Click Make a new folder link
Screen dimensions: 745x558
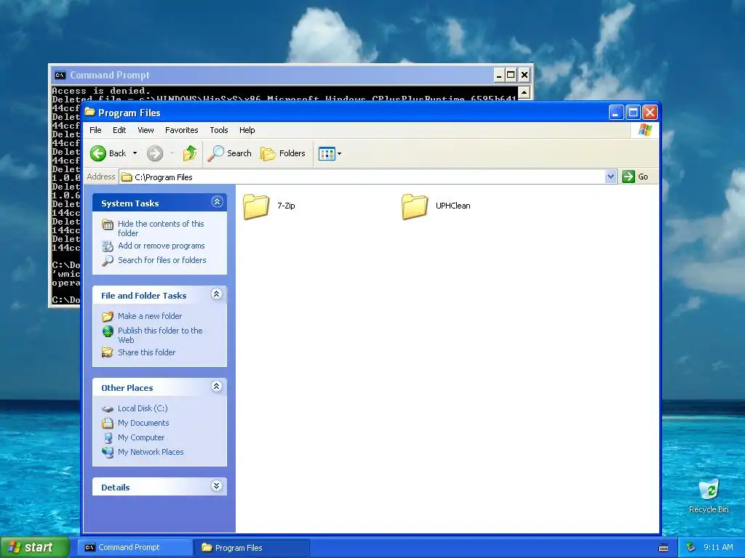coord(150,316)
